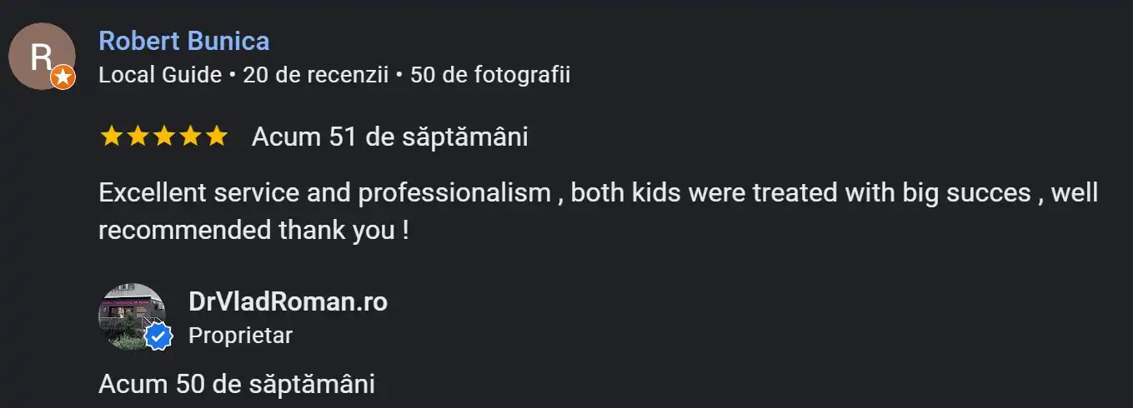1133x408 pixels.
Task: Click the 20 de recenzii text
Action: click(316, 75)
